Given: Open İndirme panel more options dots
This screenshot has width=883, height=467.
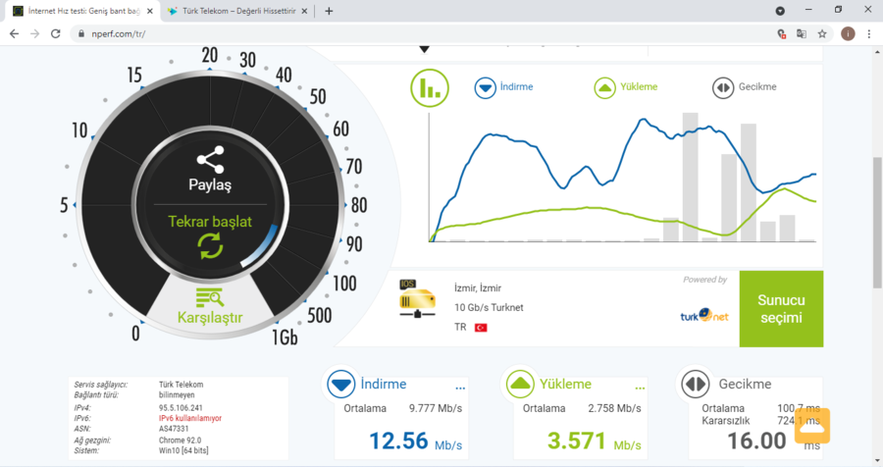Looking at the screenshot, I should tap(460, 389).
